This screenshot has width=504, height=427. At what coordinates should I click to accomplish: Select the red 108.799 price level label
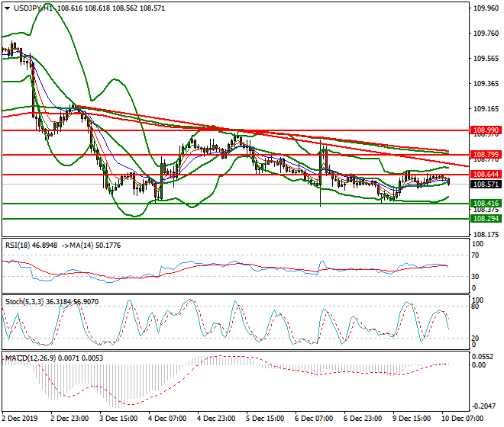[x=486, y=155]
